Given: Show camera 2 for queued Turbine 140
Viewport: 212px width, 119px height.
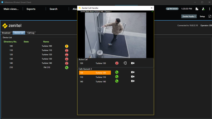Looking at the screenshot, I should (133, 81).
